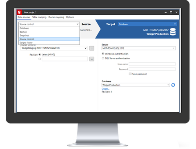Click the white database cylinder icon in Target header
Viewport: 196px width, 149px height.
tap(173, 32)
